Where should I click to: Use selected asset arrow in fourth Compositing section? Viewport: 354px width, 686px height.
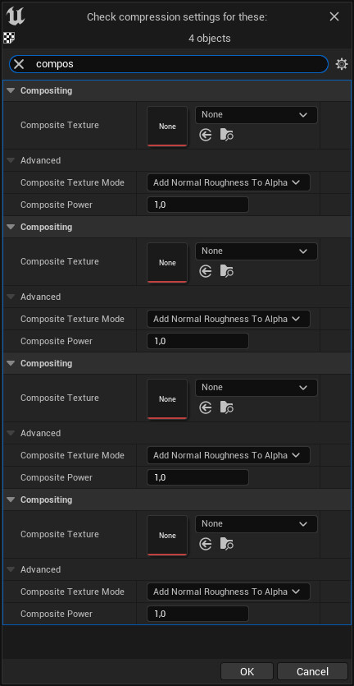click(206, 544)
